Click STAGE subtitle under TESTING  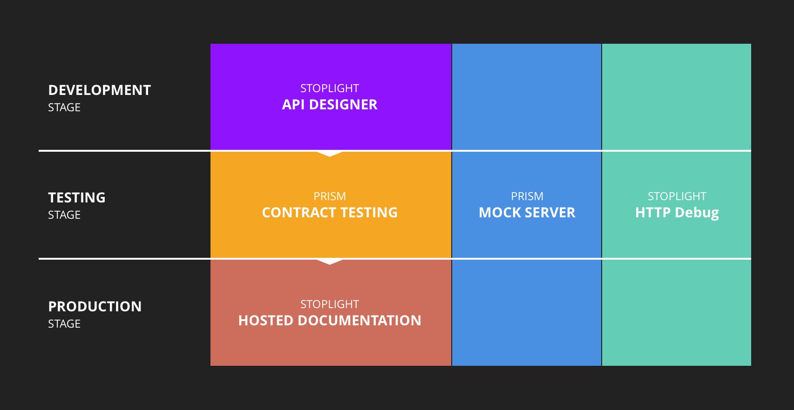pos(64,215)
